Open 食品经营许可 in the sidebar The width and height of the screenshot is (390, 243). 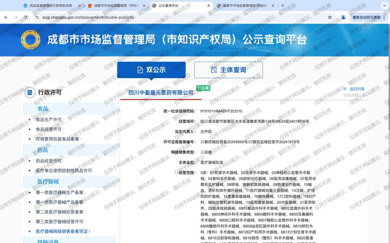(x=48, y=129)
